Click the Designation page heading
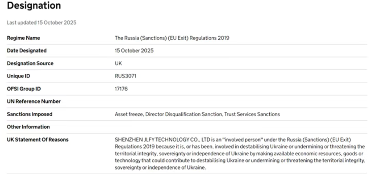The width and height of the screenshot is (377, 177). (x=34, y=6)
